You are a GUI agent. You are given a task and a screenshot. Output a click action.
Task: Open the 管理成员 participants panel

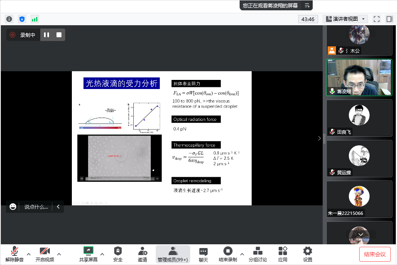pyautogui.click(x=173, y=254)
